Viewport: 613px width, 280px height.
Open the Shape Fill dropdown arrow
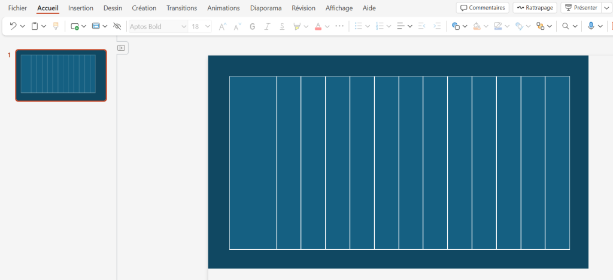click(486, 26)
